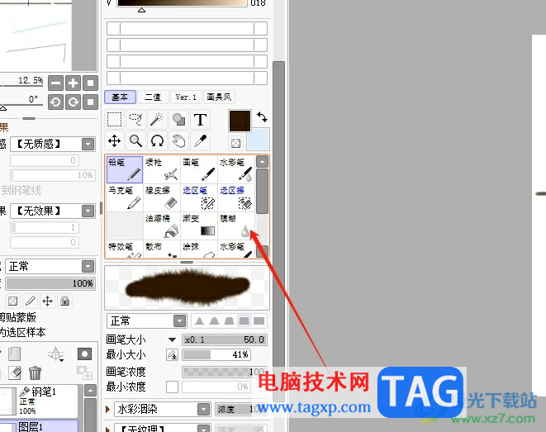The height and width of the screenshot is (432, 546).
Task: Toggle the layer lock icon
Action: click(64, 301)
